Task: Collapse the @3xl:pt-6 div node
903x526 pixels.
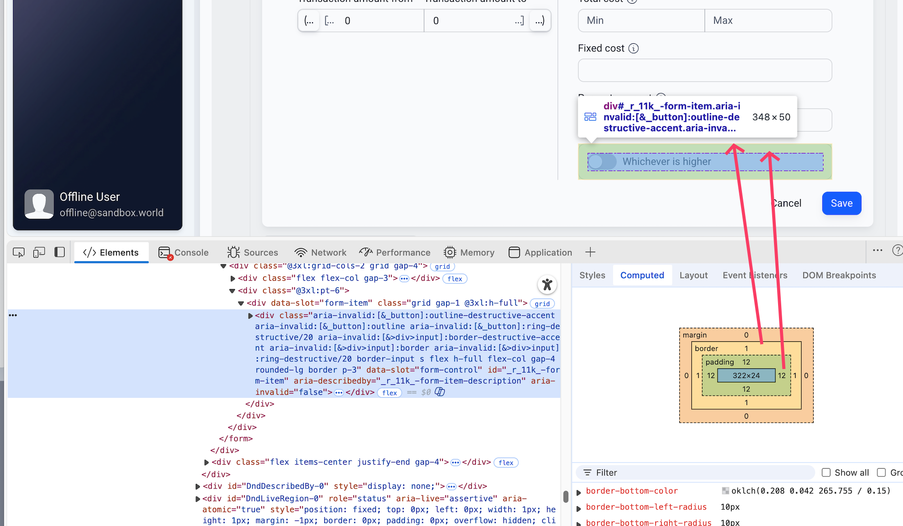Action: [x=232, y=291]
